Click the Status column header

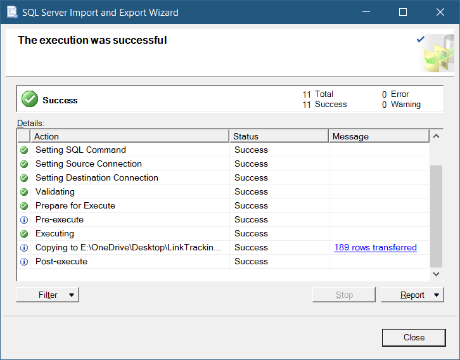point(279,136)
